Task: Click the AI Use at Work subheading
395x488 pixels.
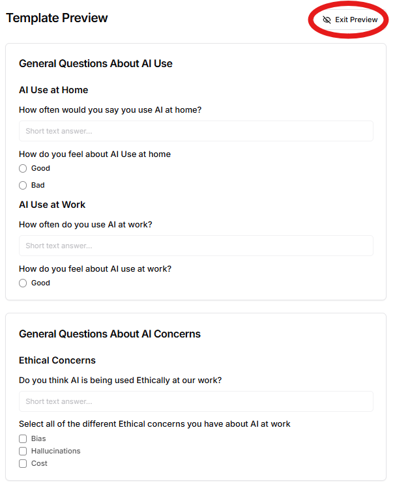Action: pyautogui.click(x=52, y=205)
